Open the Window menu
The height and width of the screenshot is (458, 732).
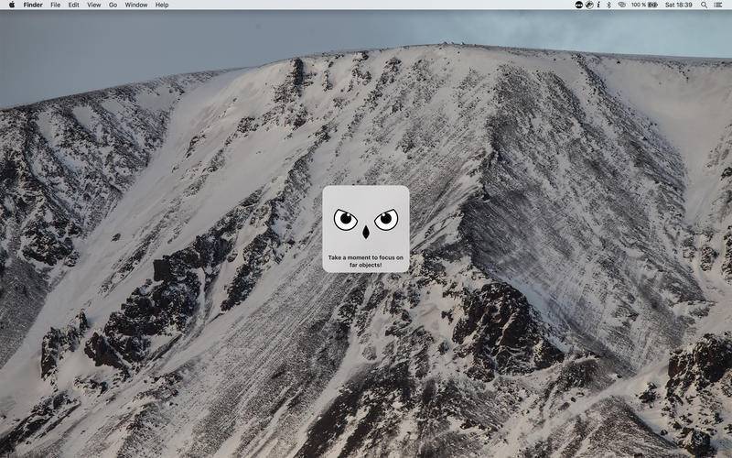pyautogui.click(x=135, y=5)
